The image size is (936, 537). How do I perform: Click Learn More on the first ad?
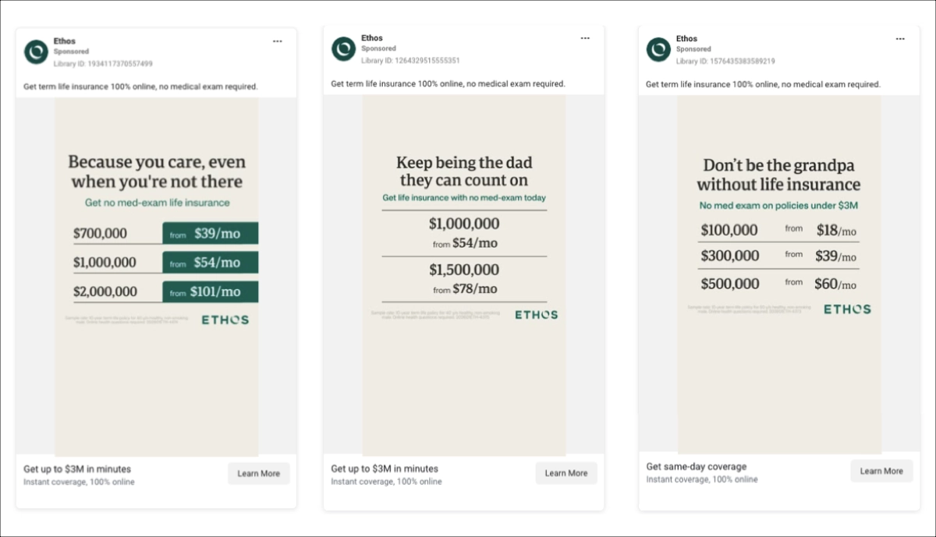point(258,473)
